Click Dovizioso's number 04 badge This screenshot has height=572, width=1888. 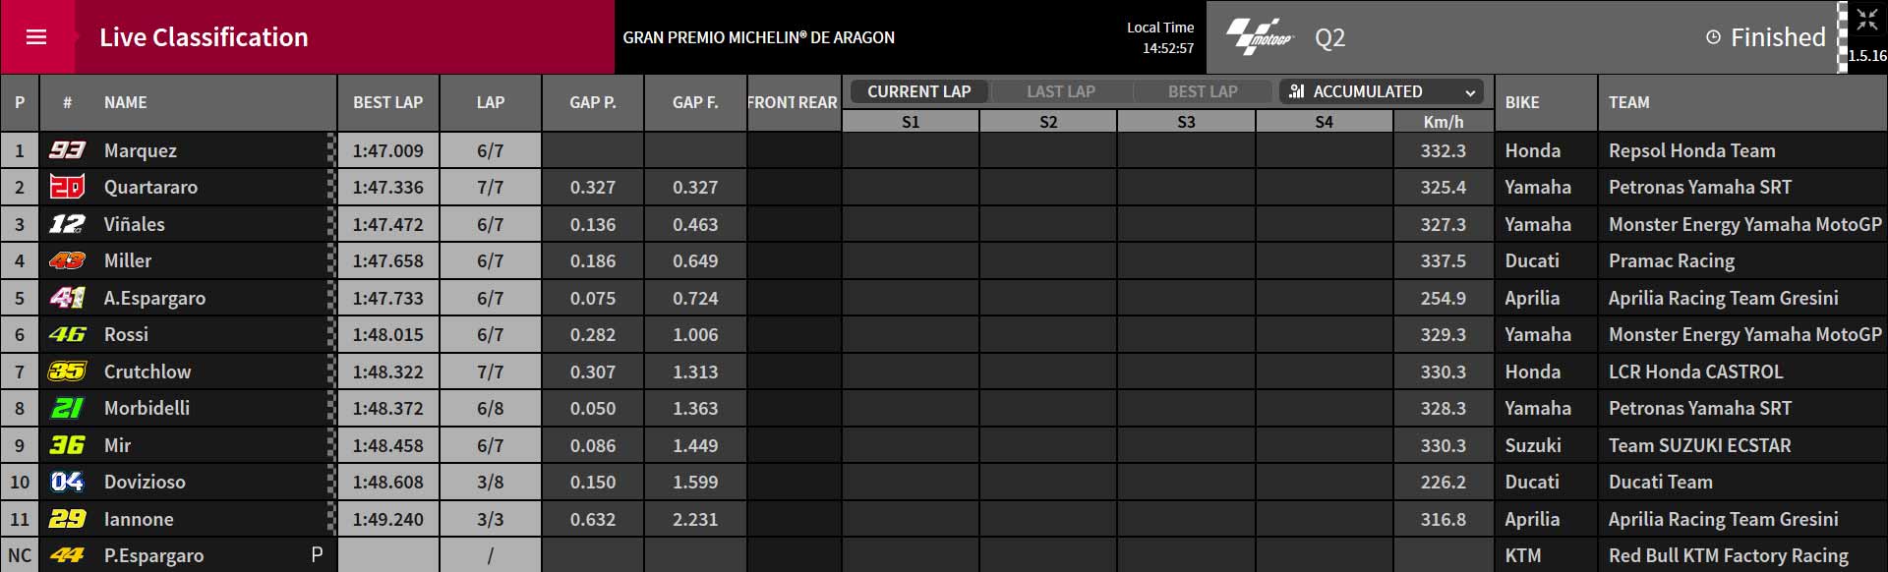pos(67,482)
